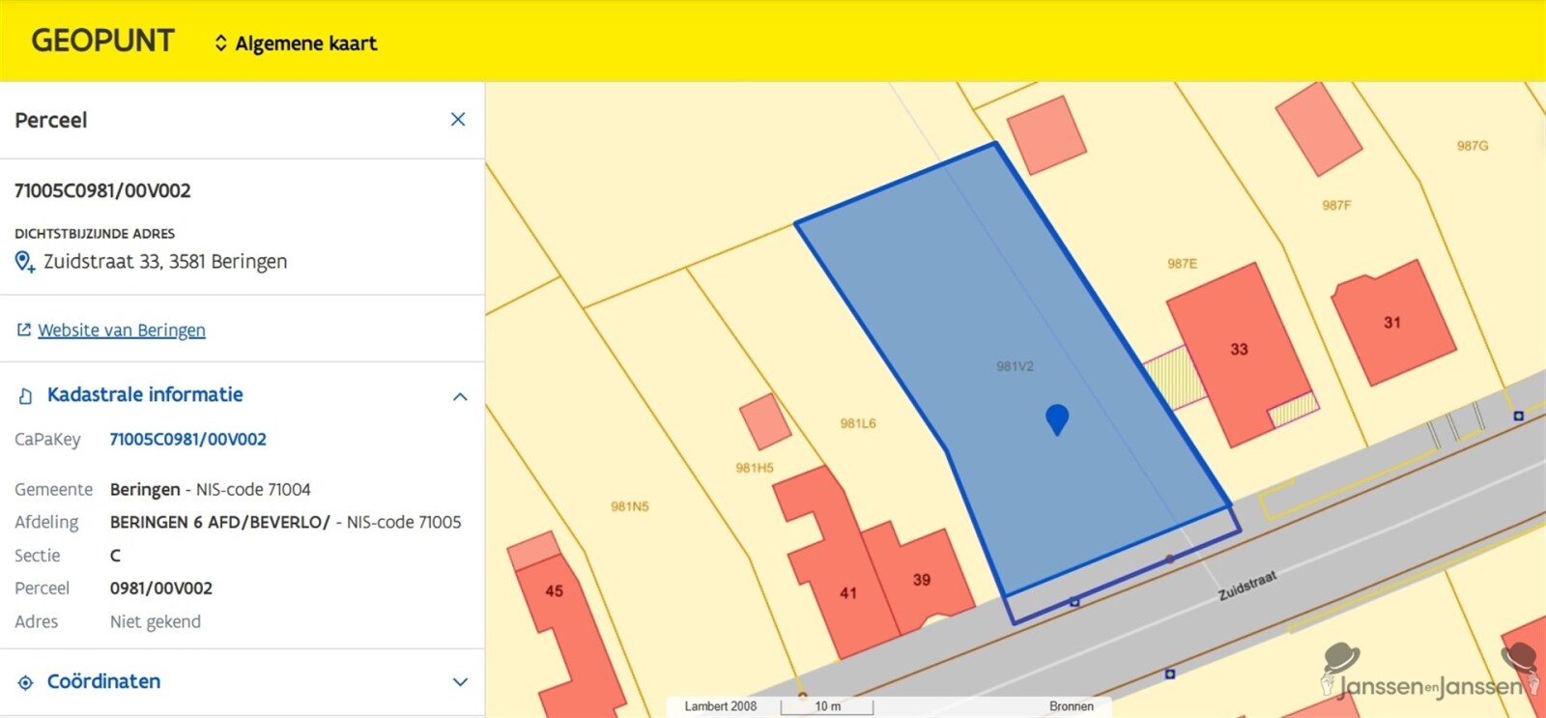Click the blue location marker on the parcel

pos(1057,419)
